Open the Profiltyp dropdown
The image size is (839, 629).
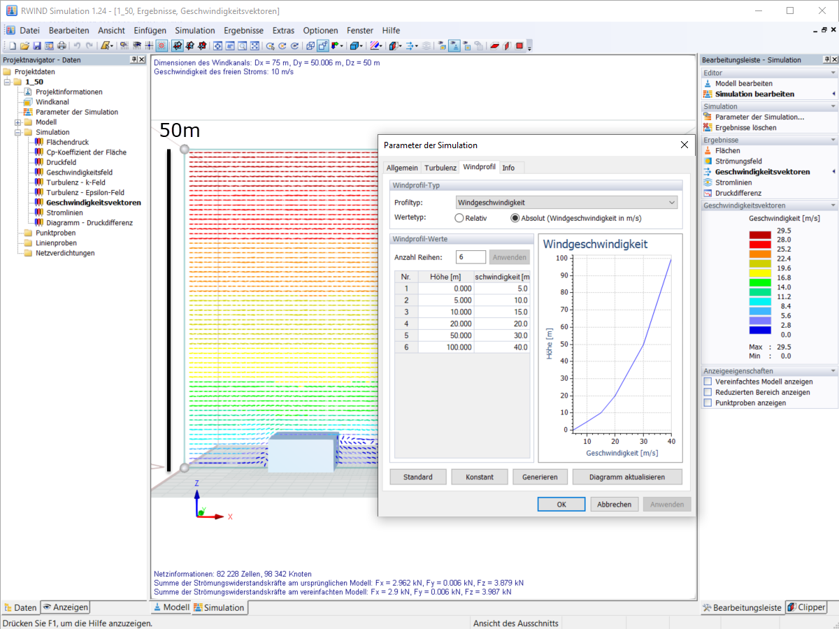click(566, 203)
